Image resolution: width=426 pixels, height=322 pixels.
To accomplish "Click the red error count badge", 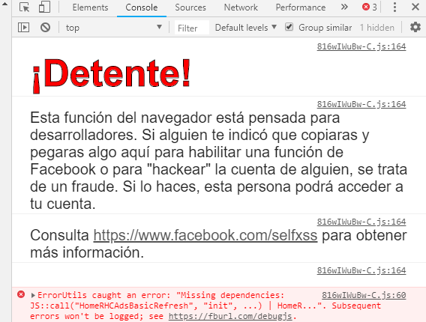I will coord(370,7).
